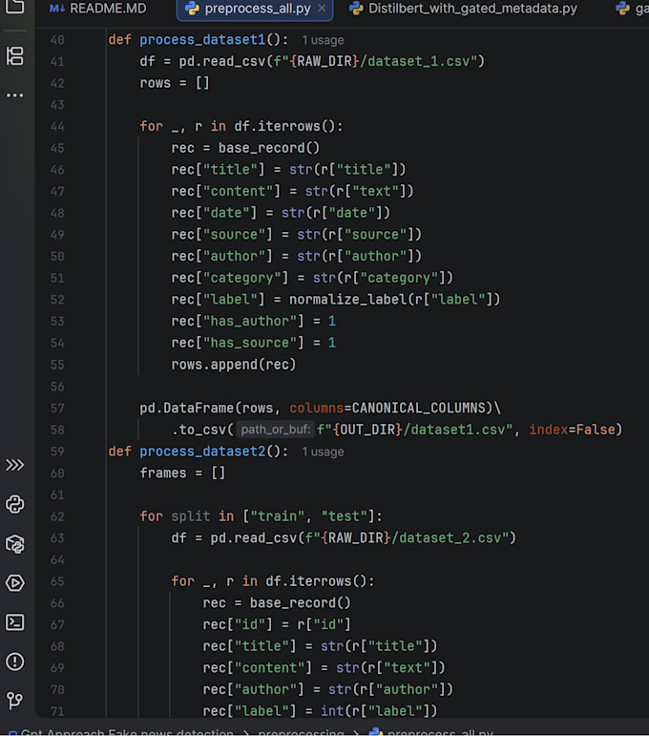Click the process_dataset2 function name
Viewport: 649px width, 736px height.
tap(202, 452)
